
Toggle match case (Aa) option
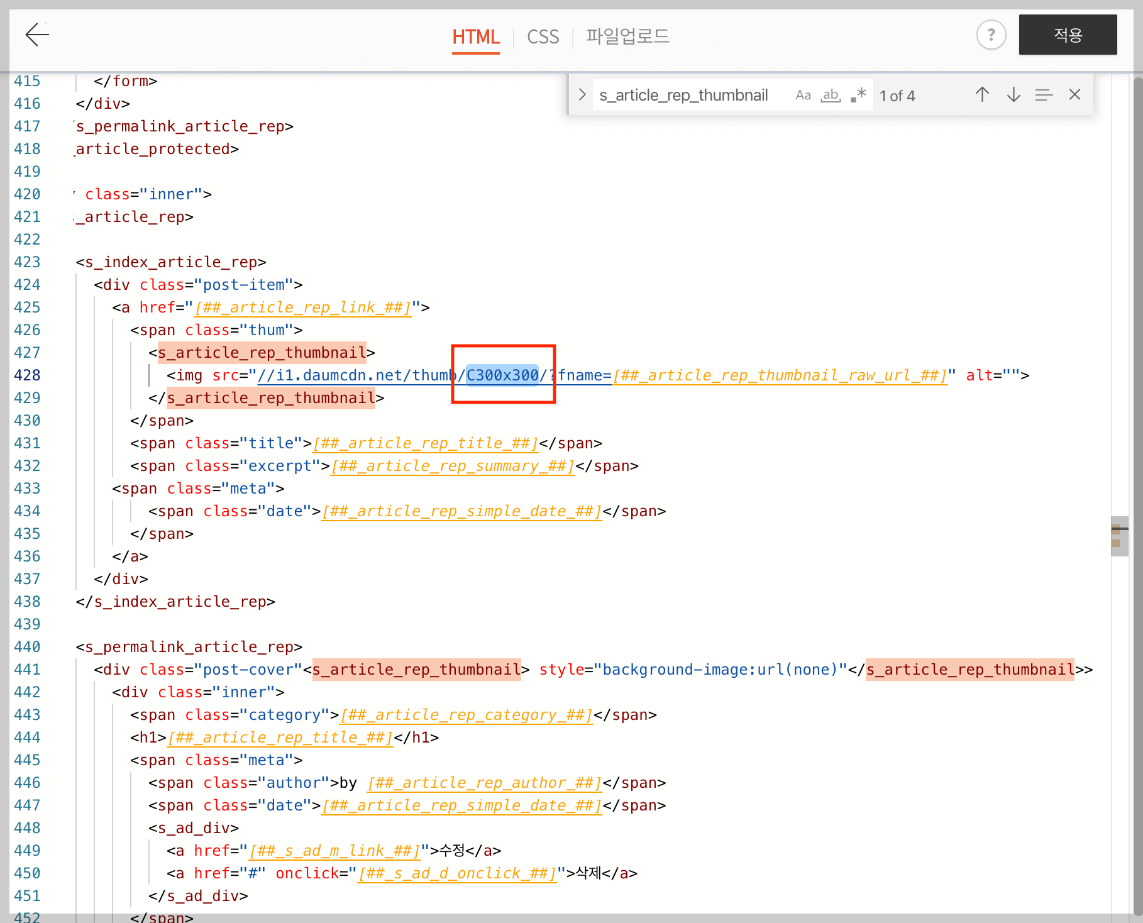tap(803, 95)
